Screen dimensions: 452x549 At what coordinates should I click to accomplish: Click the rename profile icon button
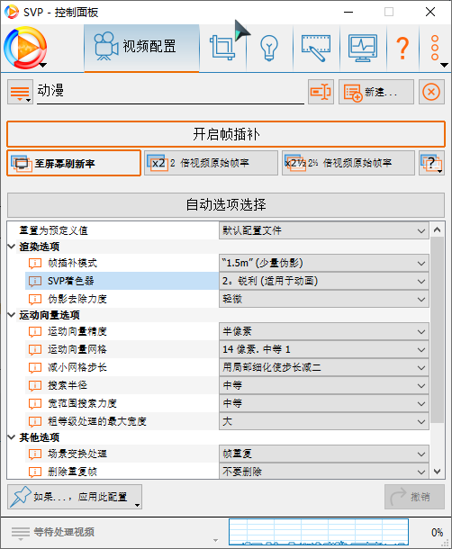click(x=321, y=92)
